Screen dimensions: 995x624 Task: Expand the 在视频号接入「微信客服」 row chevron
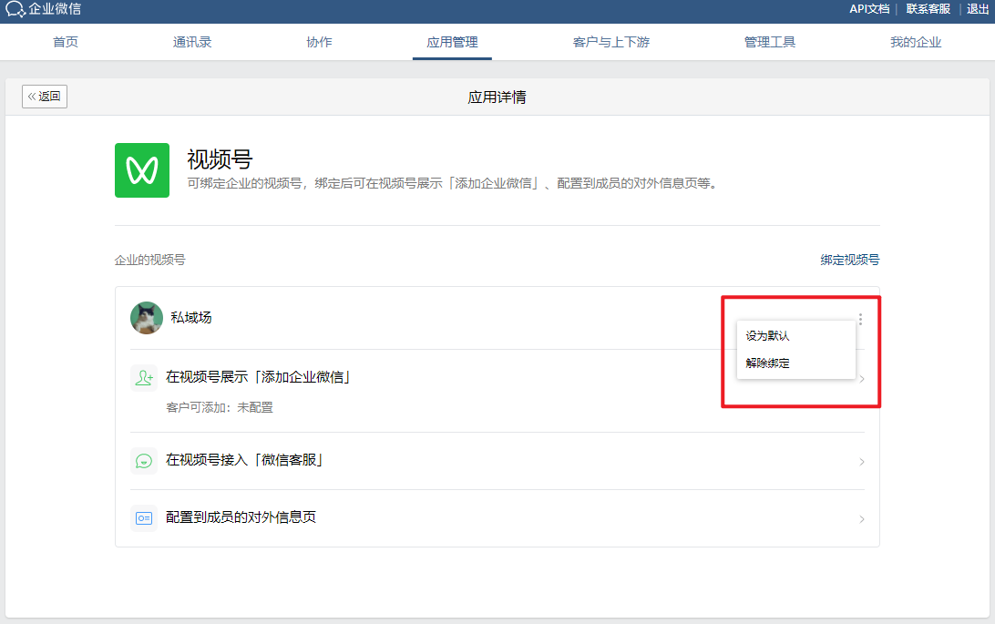(x=862, y=462)
